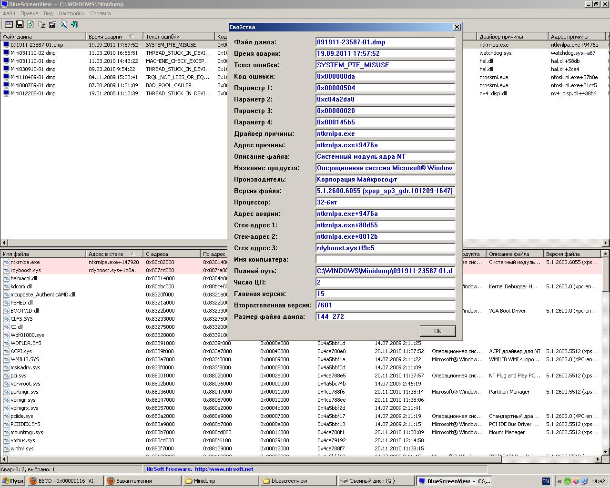
Task: Open the 'Файл' menu
Action: coord(9,13)
